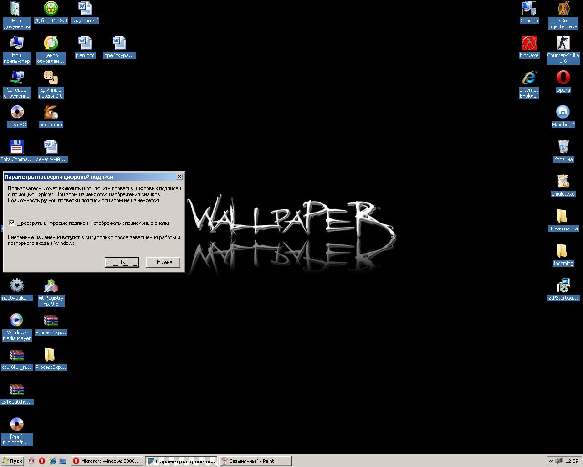Expand hidden system tray icons
This screenshot has width=583, height=467.
551,461
